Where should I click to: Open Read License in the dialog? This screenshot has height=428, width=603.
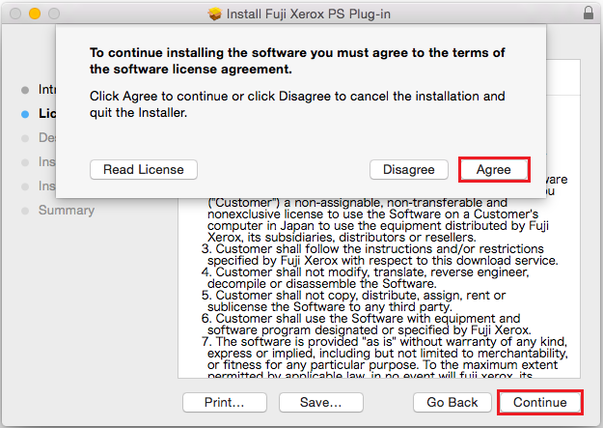click(x=144, y=169)
